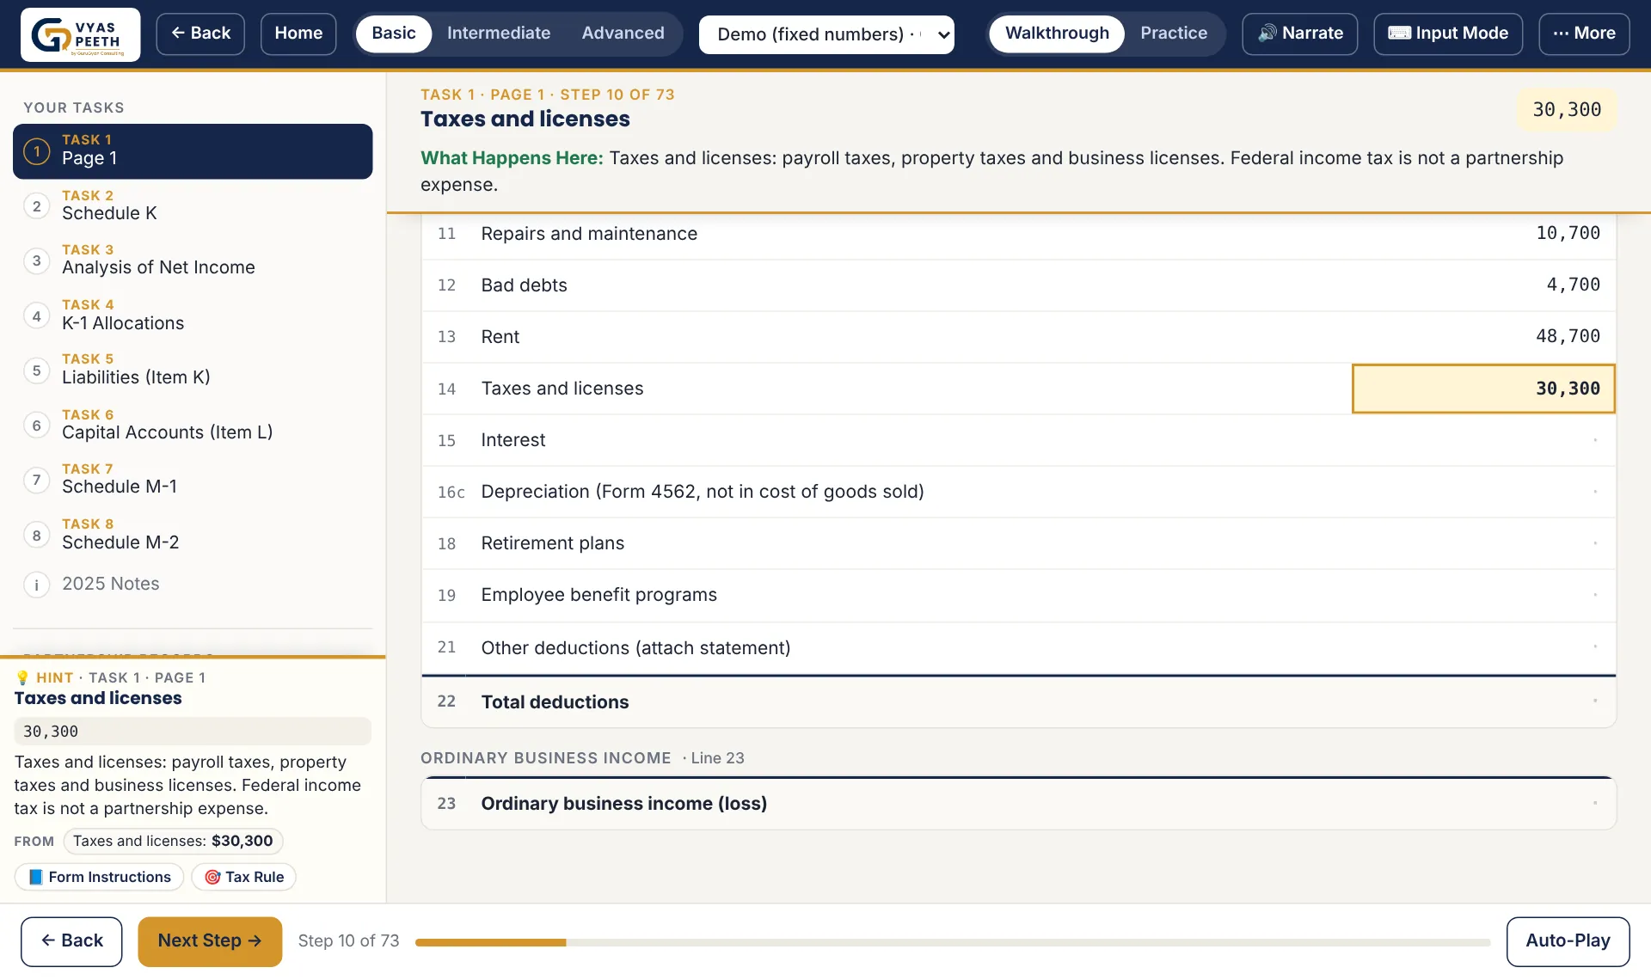Open Liabilities (Item K) task
Image resolution: width=1651 pixels, height=980 pixels.
tap(193, 371)
